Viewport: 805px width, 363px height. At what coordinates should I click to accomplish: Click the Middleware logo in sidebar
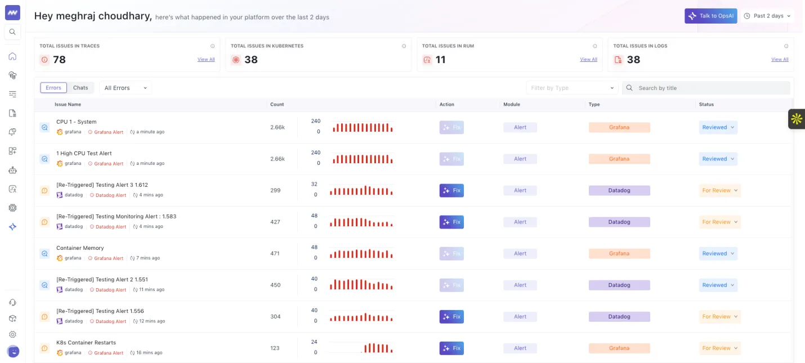point(12,12)
